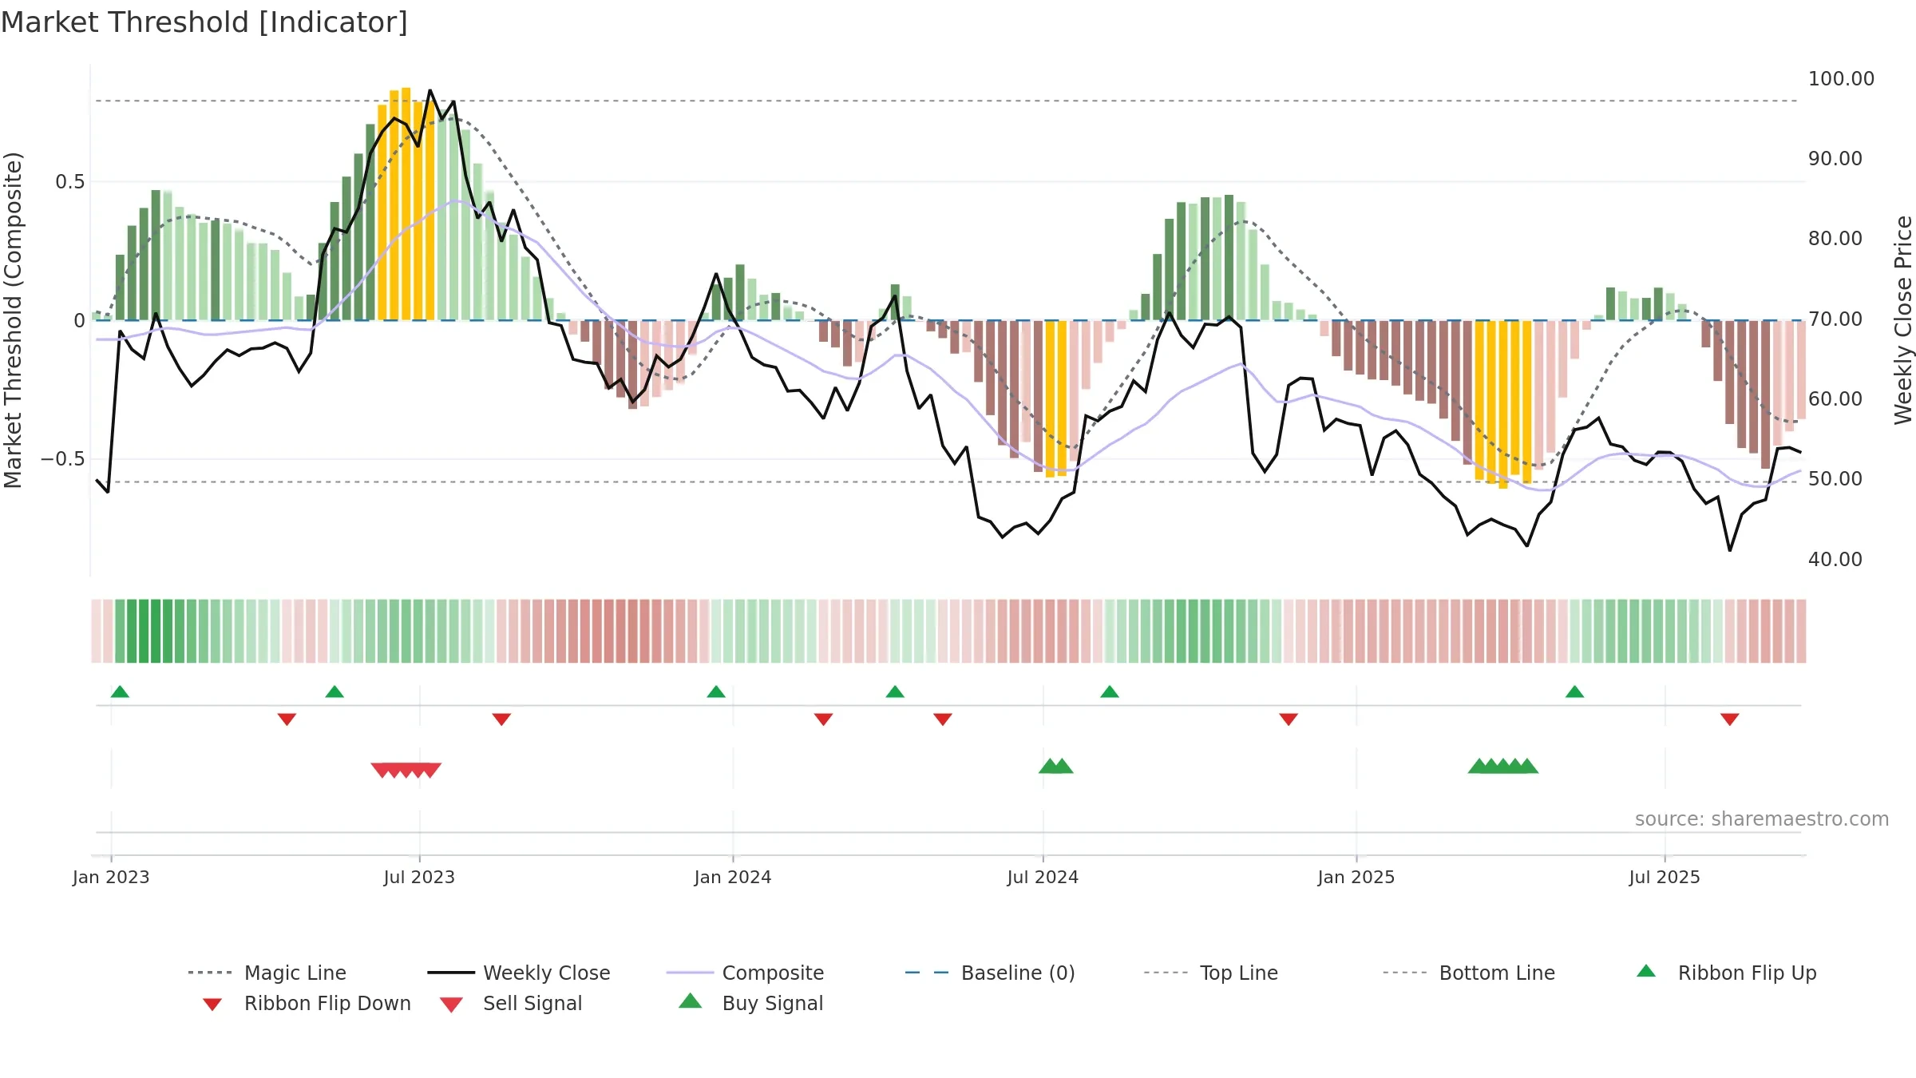Toggle the Baseline (0) legend entry
Screen dimensions: 1916x1078
[990, 973]
